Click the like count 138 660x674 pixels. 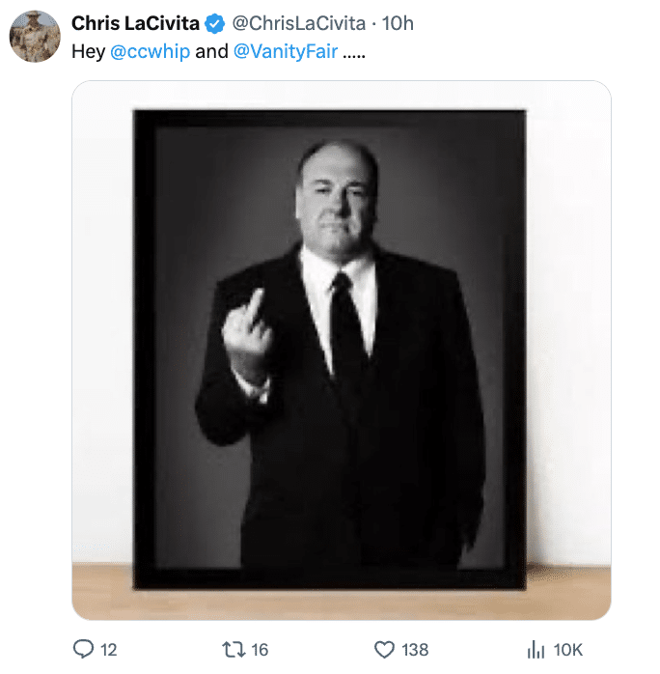pos(415,650)
